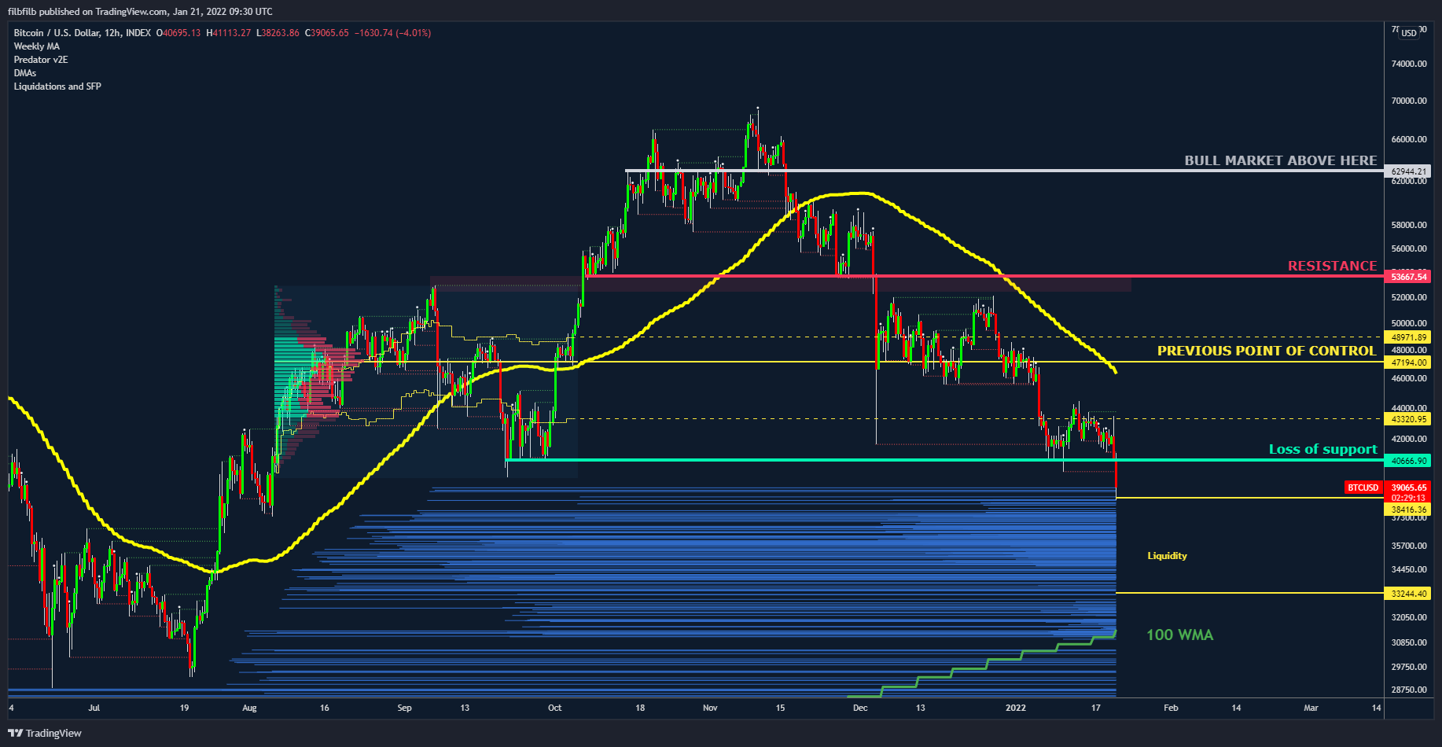The width and height of the screenshot is (1442, 747).
Task: Select the red RESISTANCE text label
Action: 1332,266
